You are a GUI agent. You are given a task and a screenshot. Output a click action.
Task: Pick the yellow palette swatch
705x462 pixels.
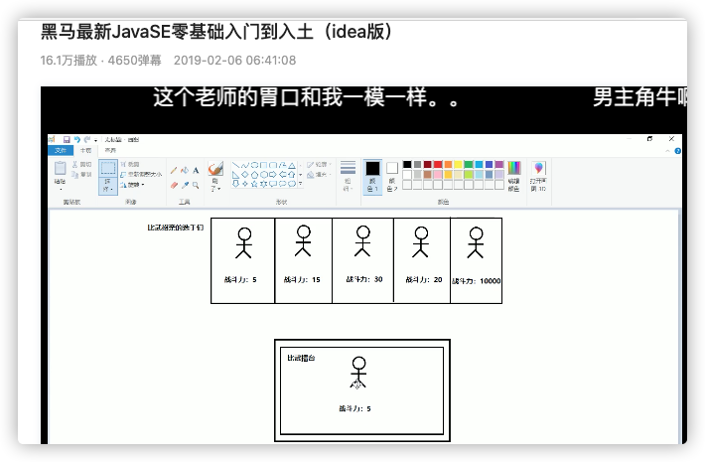tap(458, 165)
